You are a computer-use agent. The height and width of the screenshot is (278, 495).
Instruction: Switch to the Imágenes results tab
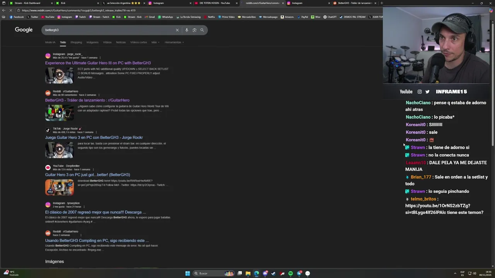(92, 42)
